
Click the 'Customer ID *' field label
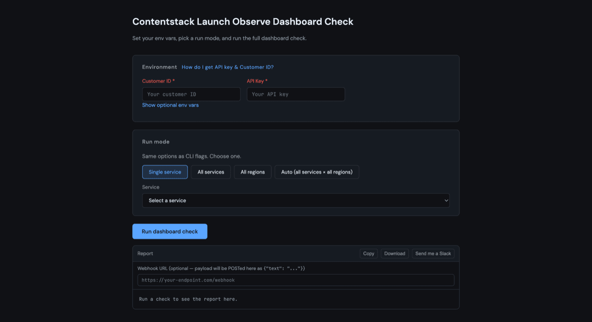coord(158,81)
